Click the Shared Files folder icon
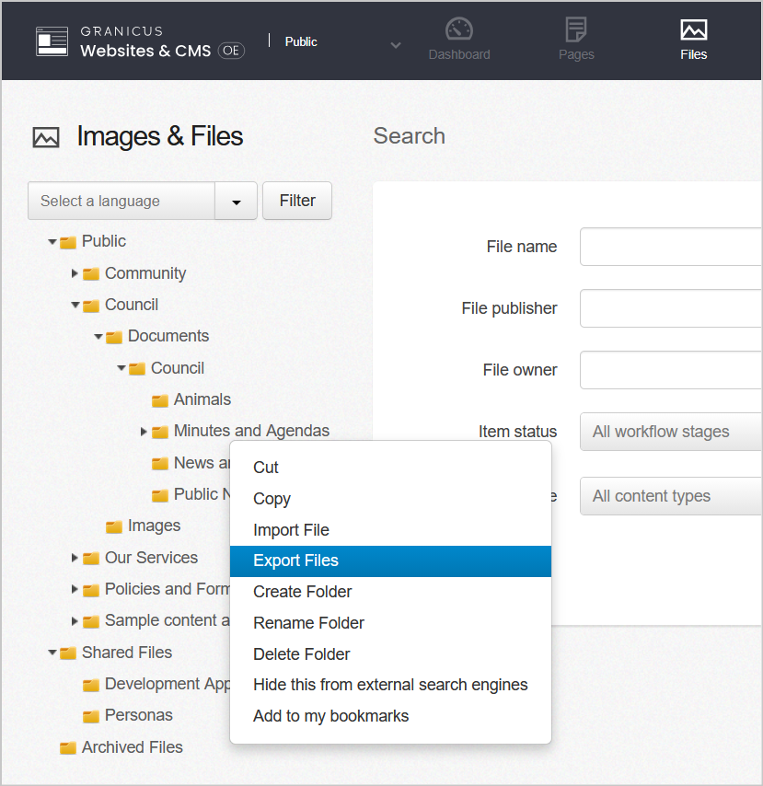763x786 pixels. [x=68, y=653]
